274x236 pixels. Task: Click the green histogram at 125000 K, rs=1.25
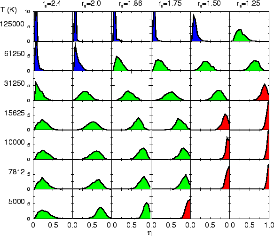[241, 36]
